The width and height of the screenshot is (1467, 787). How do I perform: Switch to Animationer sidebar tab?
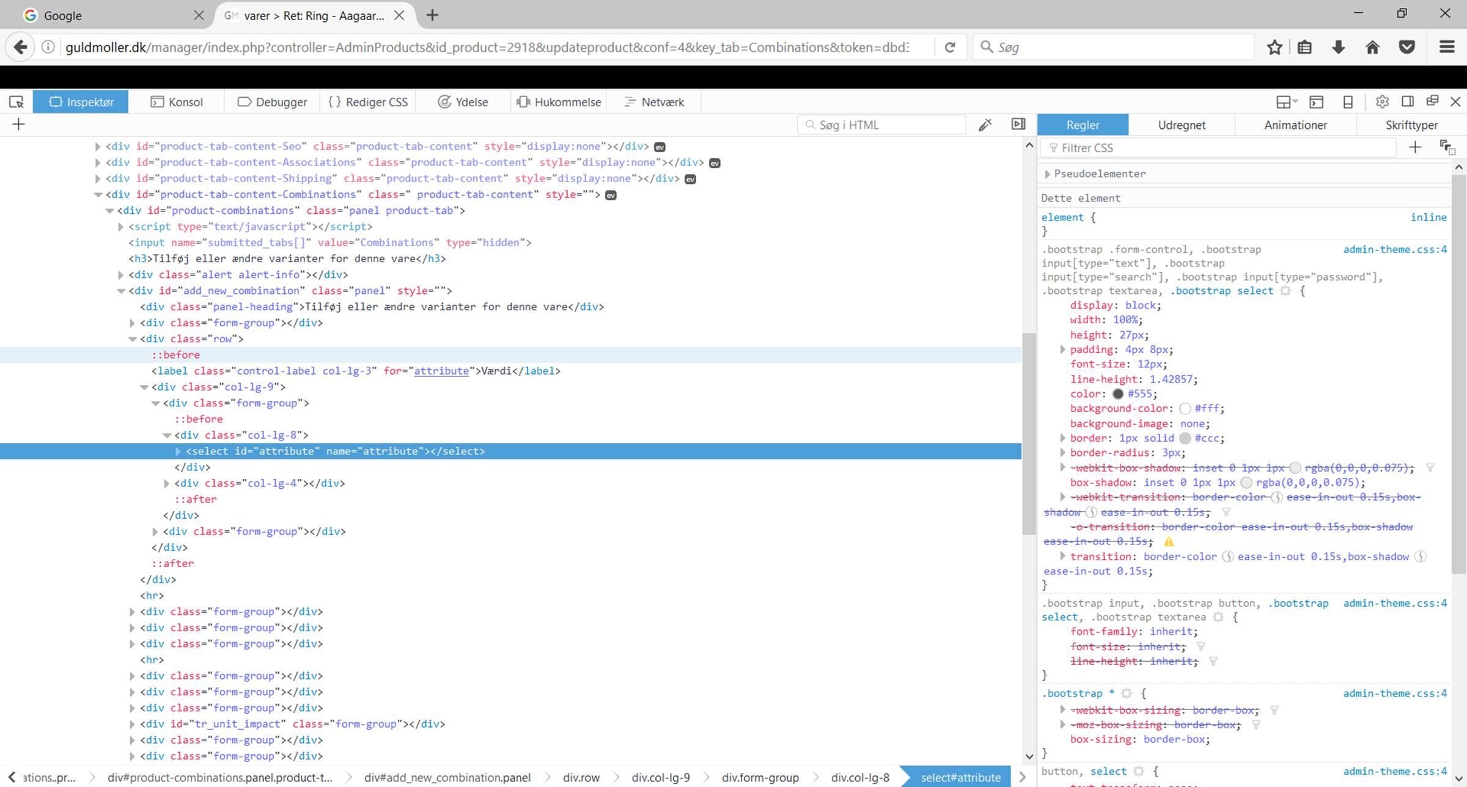pyautogui.click(x=1295, y=125)
